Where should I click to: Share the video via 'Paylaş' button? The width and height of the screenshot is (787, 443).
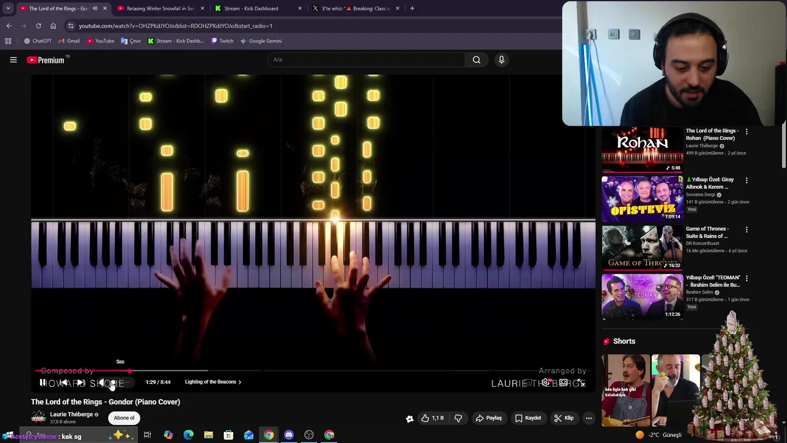tap(489, 418)
